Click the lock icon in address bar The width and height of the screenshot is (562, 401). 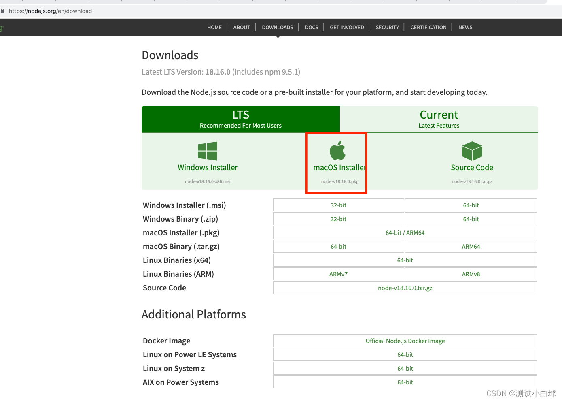click(x=2, y=11)
